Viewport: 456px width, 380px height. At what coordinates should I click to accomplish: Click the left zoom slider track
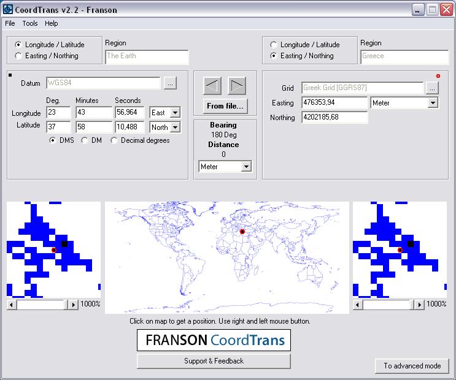click(42, 305)
